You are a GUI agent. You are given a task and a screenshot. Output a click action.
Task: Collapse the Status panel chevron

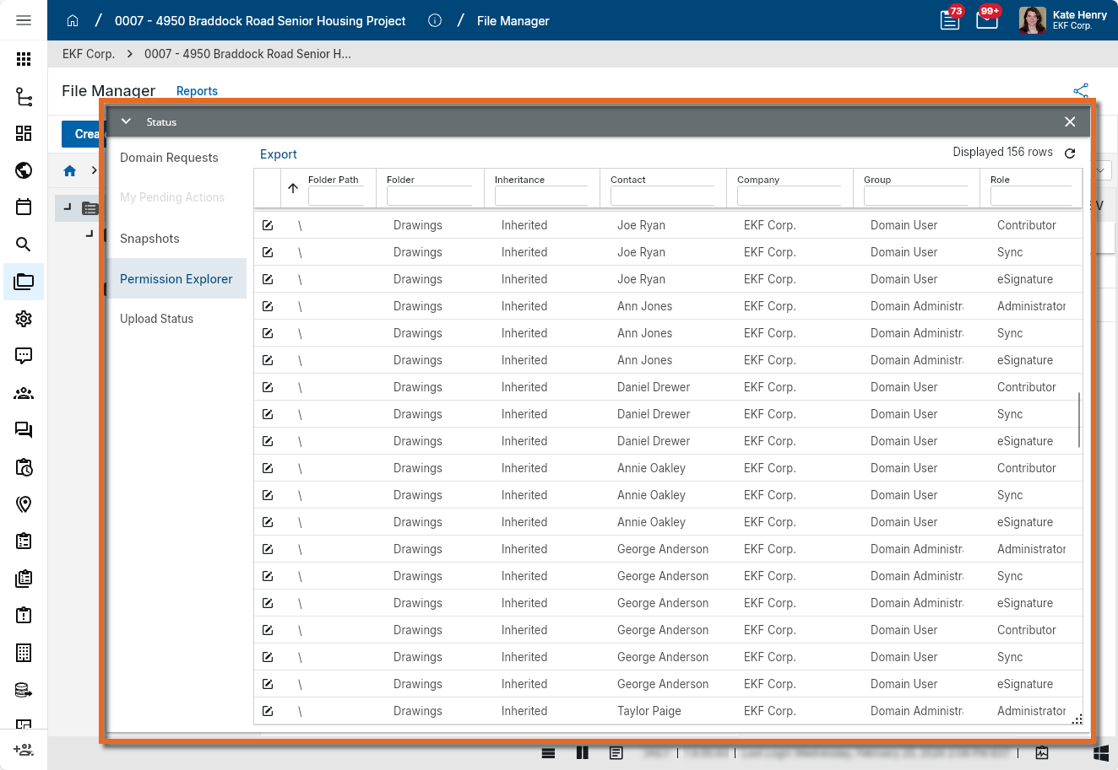pyautogui.click(x=126, y=121)
